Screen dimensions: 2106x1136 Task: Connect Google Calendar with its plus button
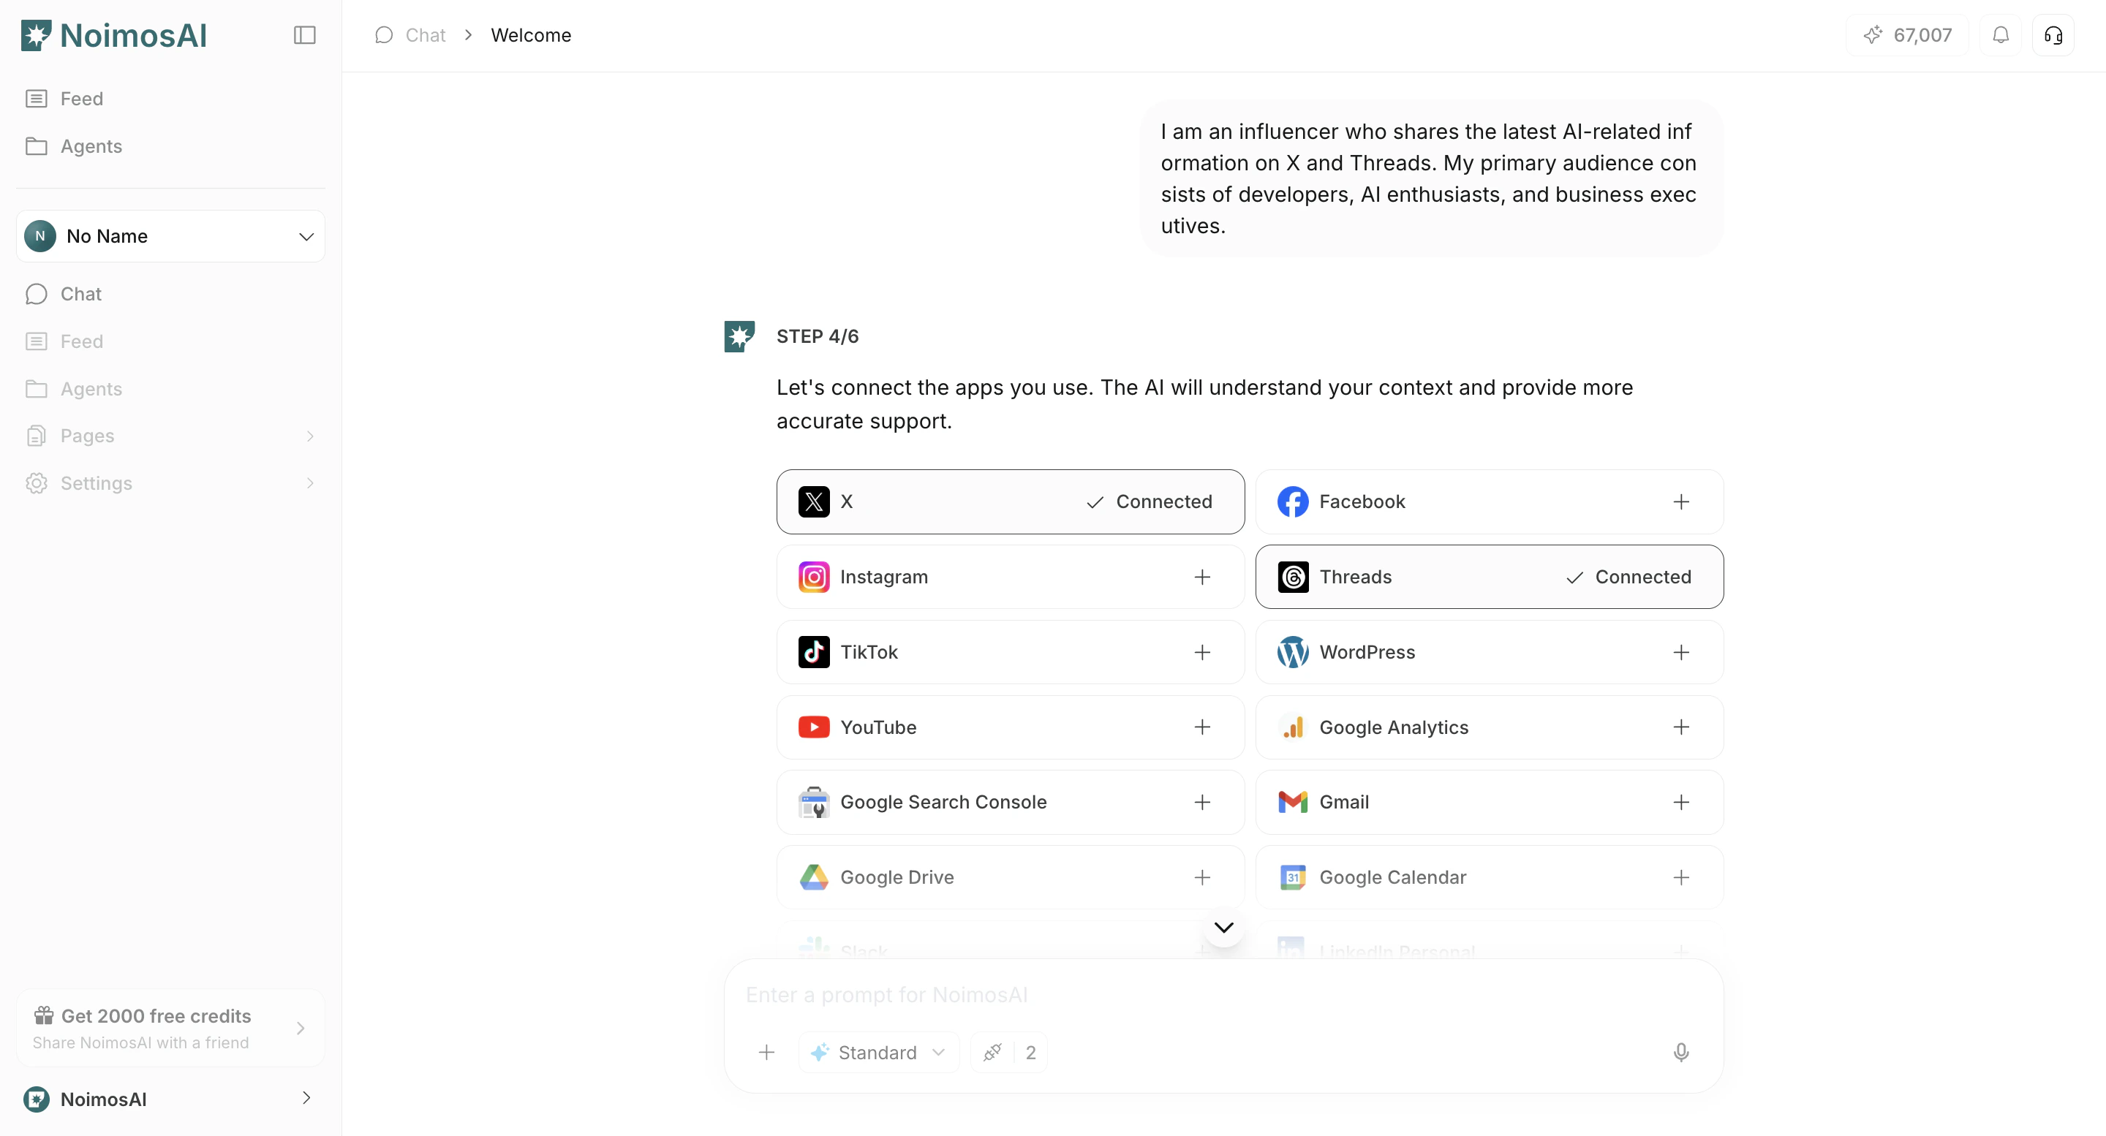tap(1681, 878)
